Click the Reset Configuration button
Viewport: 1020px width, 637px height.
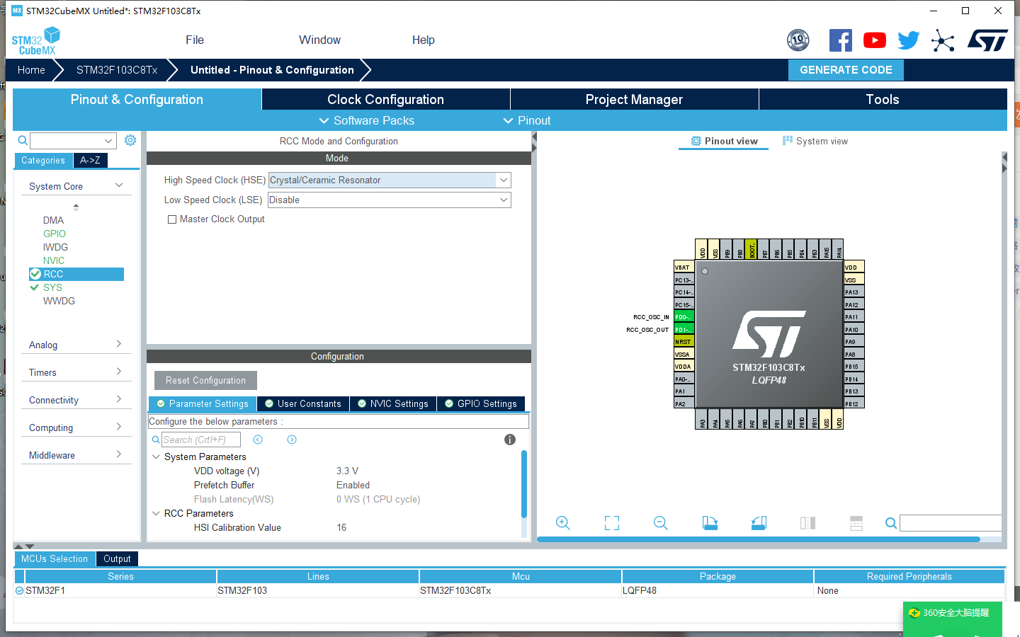click(x=205, y=380)
